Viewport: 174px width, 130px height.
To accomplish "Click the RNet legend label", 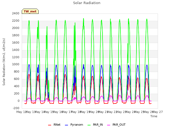I will coord(57,125).
